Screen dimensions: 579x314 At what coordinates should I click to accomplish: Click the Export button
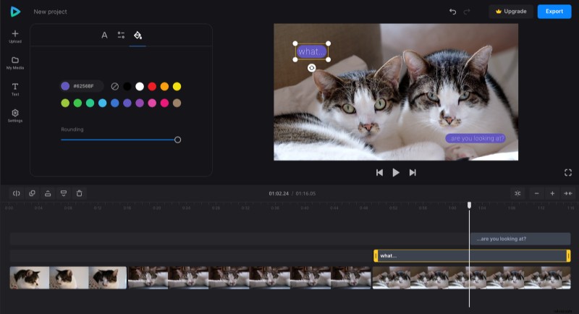click(x=554, y=12)
